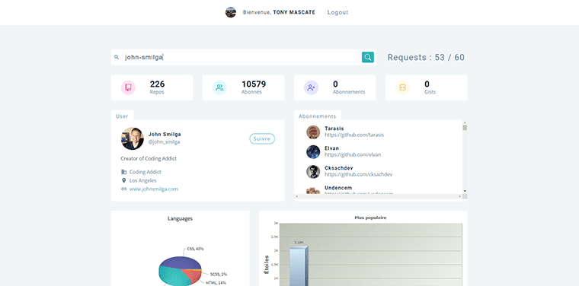Click the scroll up arrow in Abonnements list
579x286 pixels.
pyautogui.click(x=465, y=122)
